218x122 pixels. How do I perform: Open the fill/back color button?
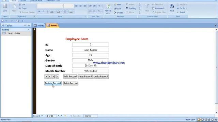[59, 12]
